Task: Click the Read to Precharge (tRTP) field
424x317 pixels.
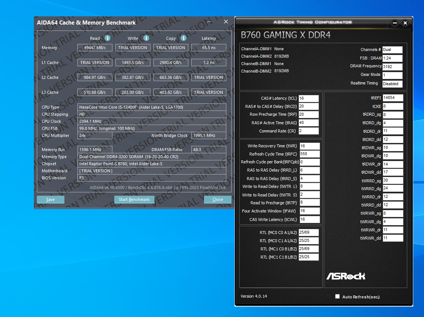Action: point(310,203)
